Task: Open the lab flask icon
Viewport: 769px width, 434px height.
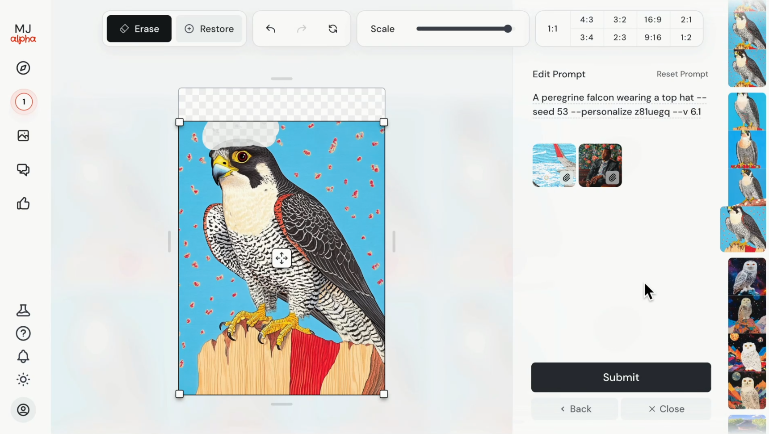Action: coord(23,311)
